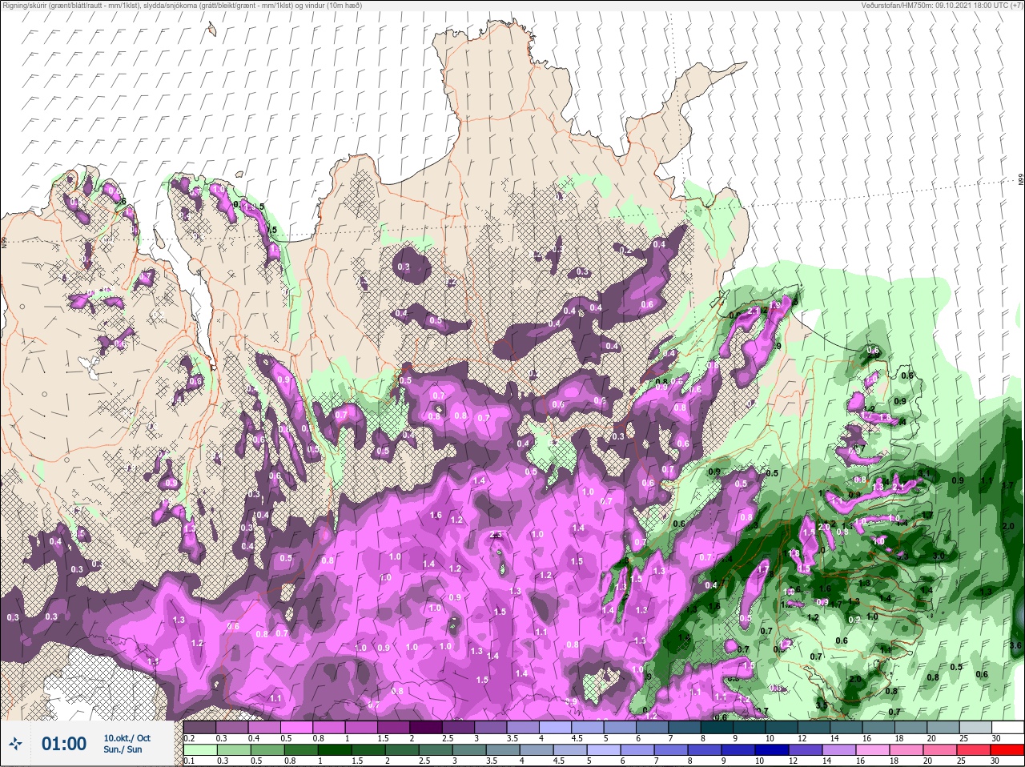The height and width of the screenshot is (767, 1025).
Task: Pick bright pink snow swatch between 0.5 and 0.8
Action: pyautogui.click(x=298, y=728)
